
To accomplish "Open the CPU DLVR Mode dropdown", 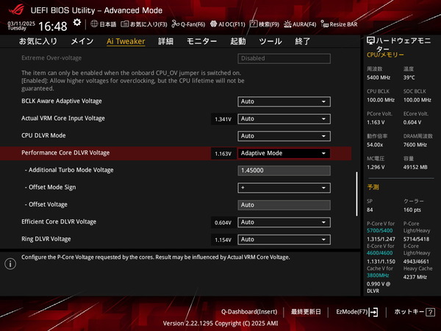I will click(284, 135).
